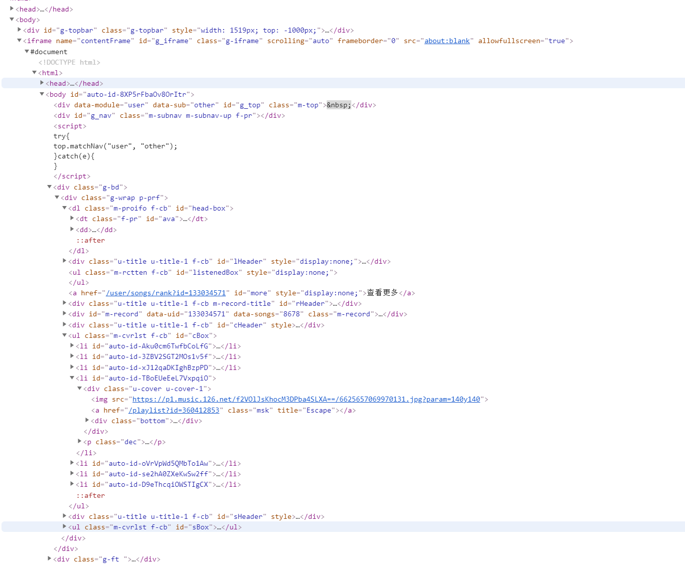Collapse the dl head-box node
This screenshot has width=685, height=564.
click(x=65, y=208)
